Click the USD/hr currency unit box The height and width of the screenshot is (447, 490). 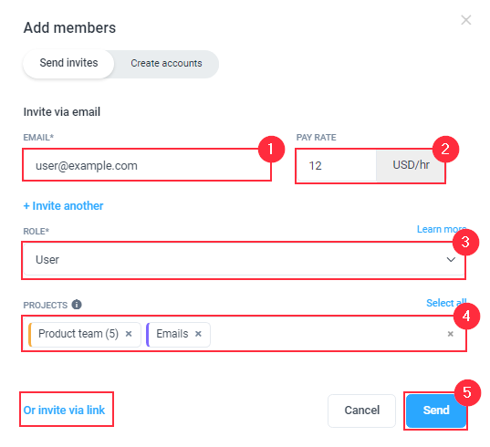[x=411, y=165]
